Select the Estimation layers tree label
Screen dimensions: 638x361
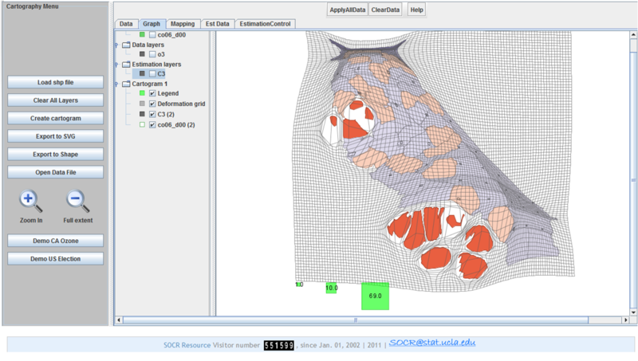pyautogui.click(x=156, y=65)
